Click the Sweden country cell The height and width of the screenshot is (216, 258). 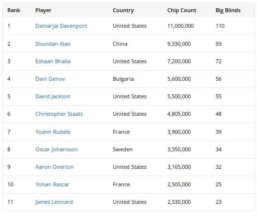coord(122,149)
